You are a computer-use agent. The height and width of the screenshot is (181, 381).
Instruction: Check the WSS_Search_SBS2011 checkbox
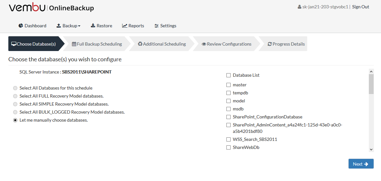click(228, 139)
